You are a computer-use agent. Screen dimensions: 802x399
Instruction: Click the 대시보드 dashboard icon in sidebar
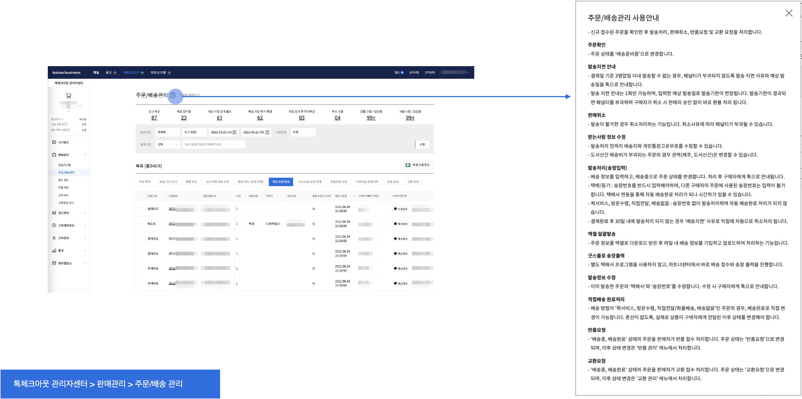[x=54, y=142]
